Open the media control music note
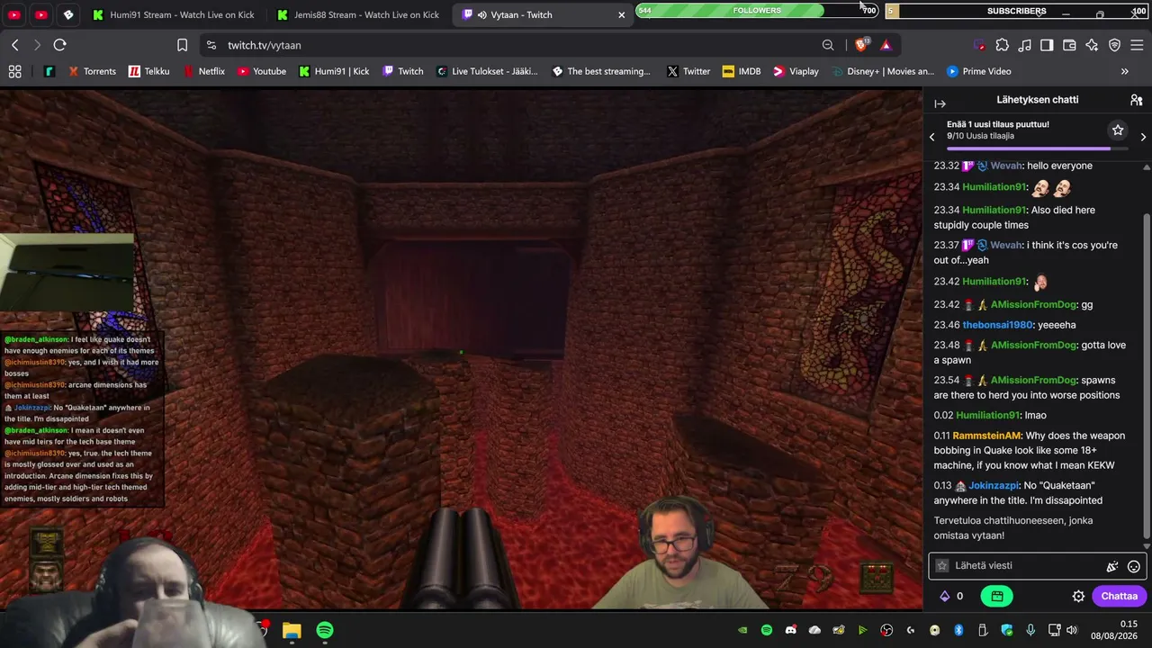 1024,45
